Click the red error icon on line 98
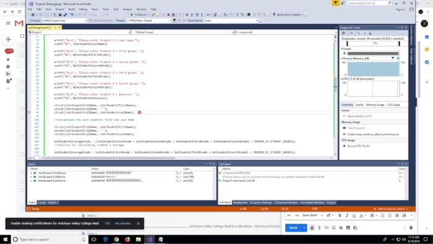433x244 pixels. [x=139, y=113]
